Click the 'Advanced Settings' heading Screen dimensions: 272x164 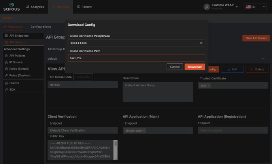tap(17, 49)
